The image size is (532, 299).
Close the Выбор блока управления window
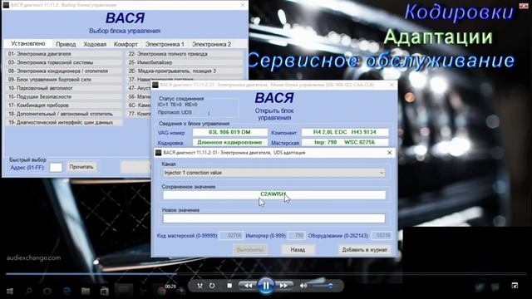242,5
